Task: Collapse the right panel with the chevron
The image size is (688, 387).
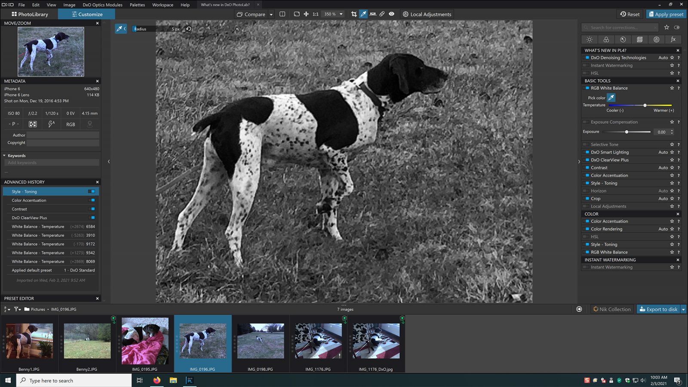Action: tap(579, 162)
